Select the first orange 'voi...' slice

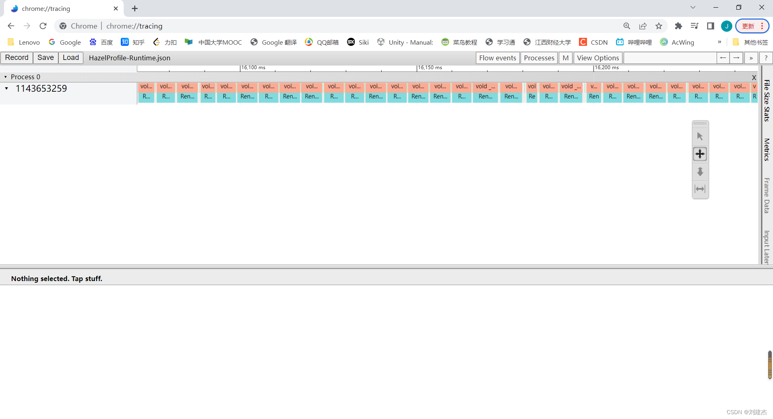pos(146,86)
